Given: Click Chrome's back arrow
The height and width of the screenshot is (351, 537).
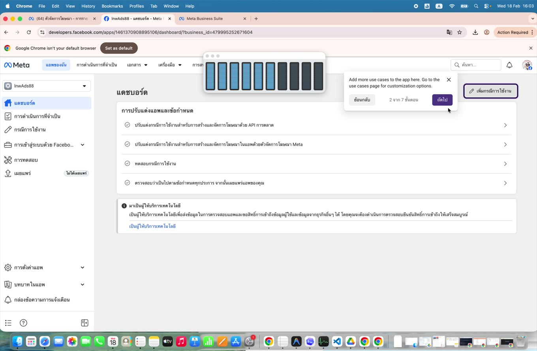Looking at the screenshot, I should [x=6, y=32].
